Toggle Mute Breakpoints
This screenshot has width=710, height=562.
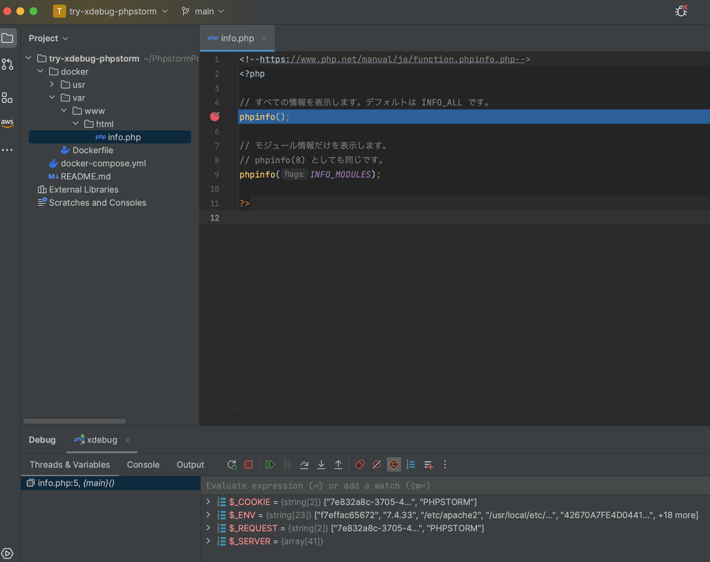coord(377,465)
